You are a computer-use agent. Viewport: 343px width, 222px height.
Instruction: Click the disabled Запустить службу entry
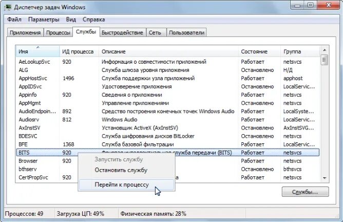127,159
